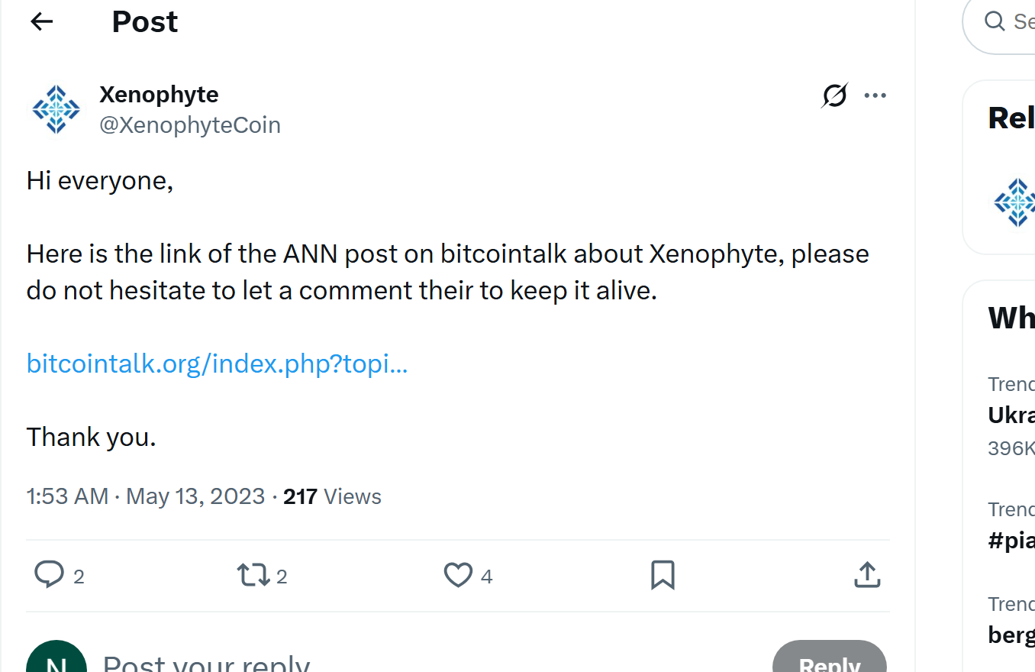The image size is (1035, 672).
Task: Open the #pia trending hashtag
Action: pos(1011,540)
